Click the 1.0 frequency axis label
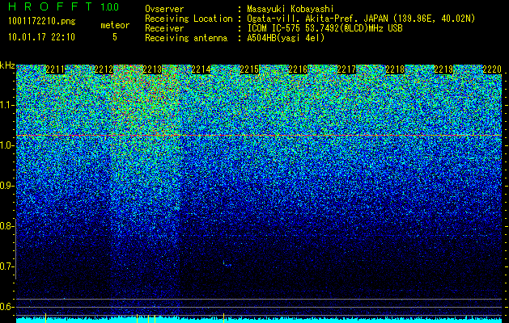 6,145
